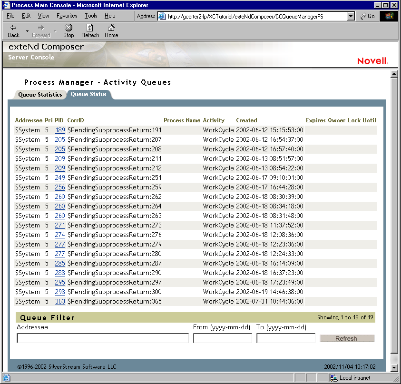This screenshot has width=401, height=384.
Task: Click $PendingSubprocessReturn:191 CorrID cell
Action: click(115, 130)
